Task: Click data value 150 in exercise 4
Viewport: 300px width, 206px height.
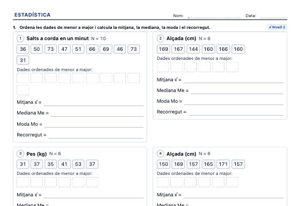Action: point(163,164)
